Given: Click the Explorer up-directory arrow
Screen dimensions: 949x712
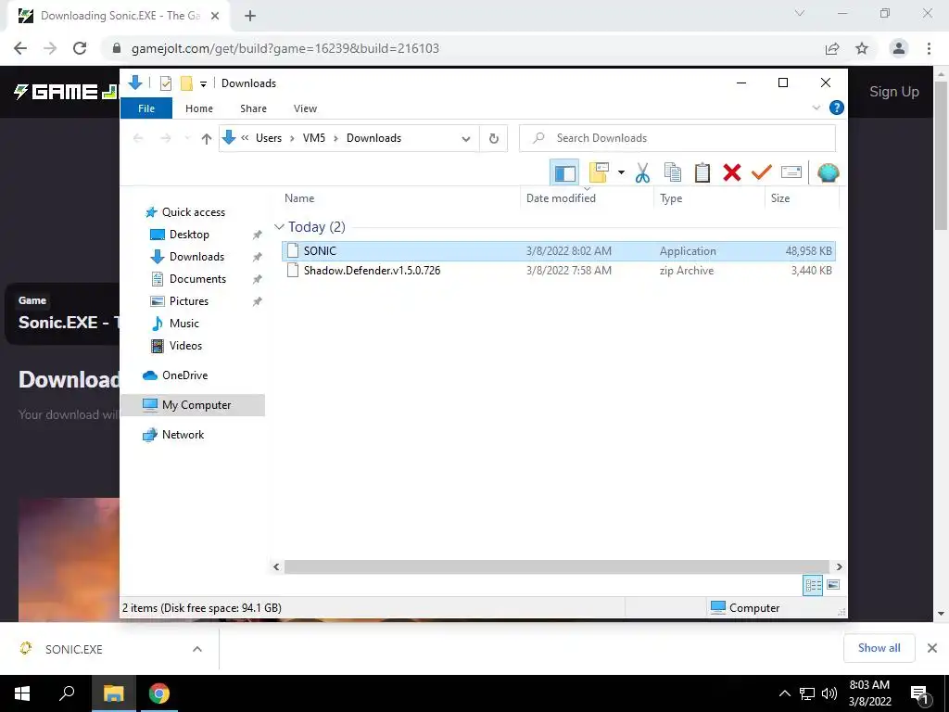Looking at the screenshot, I should coord(207,139).
